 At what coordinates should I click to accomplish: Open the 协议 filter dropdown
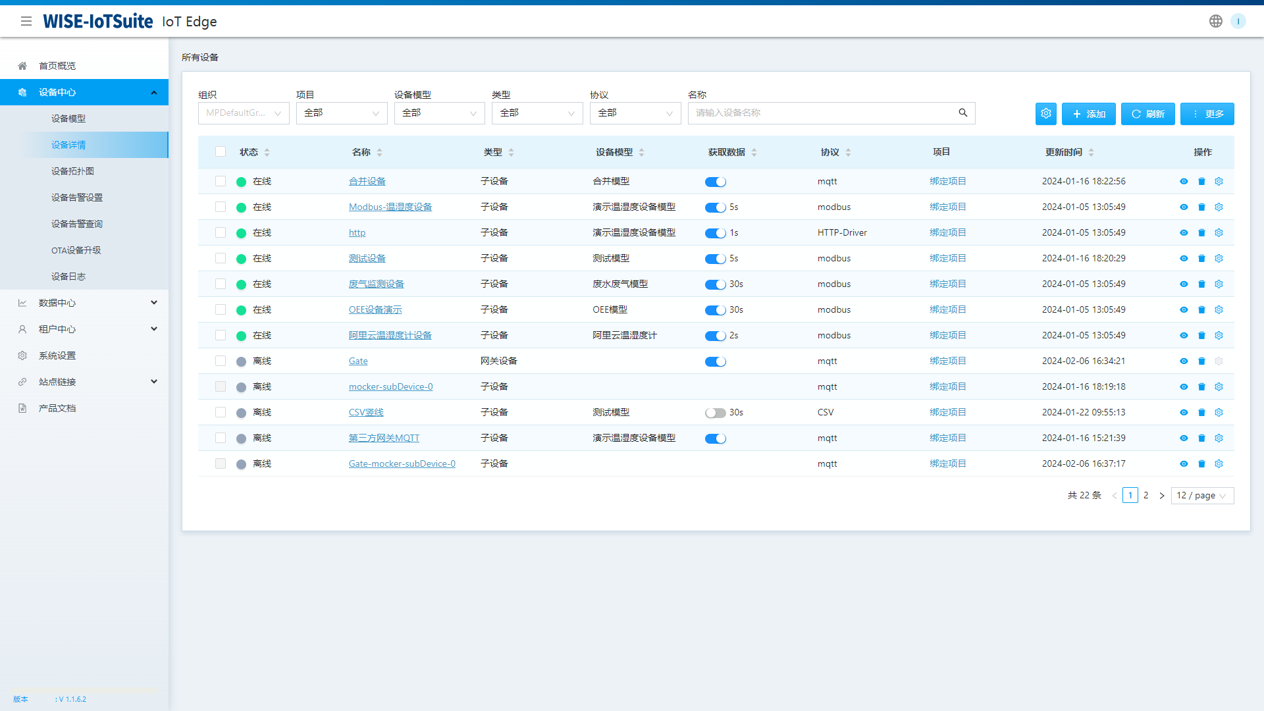pos(635,113)
